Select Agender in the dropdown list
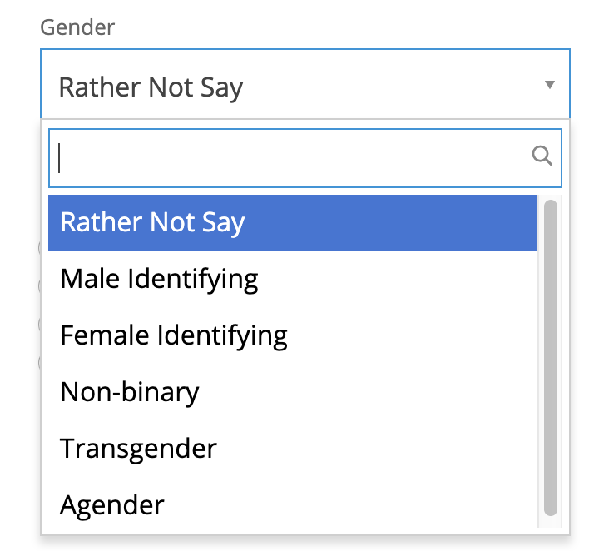 112,504
